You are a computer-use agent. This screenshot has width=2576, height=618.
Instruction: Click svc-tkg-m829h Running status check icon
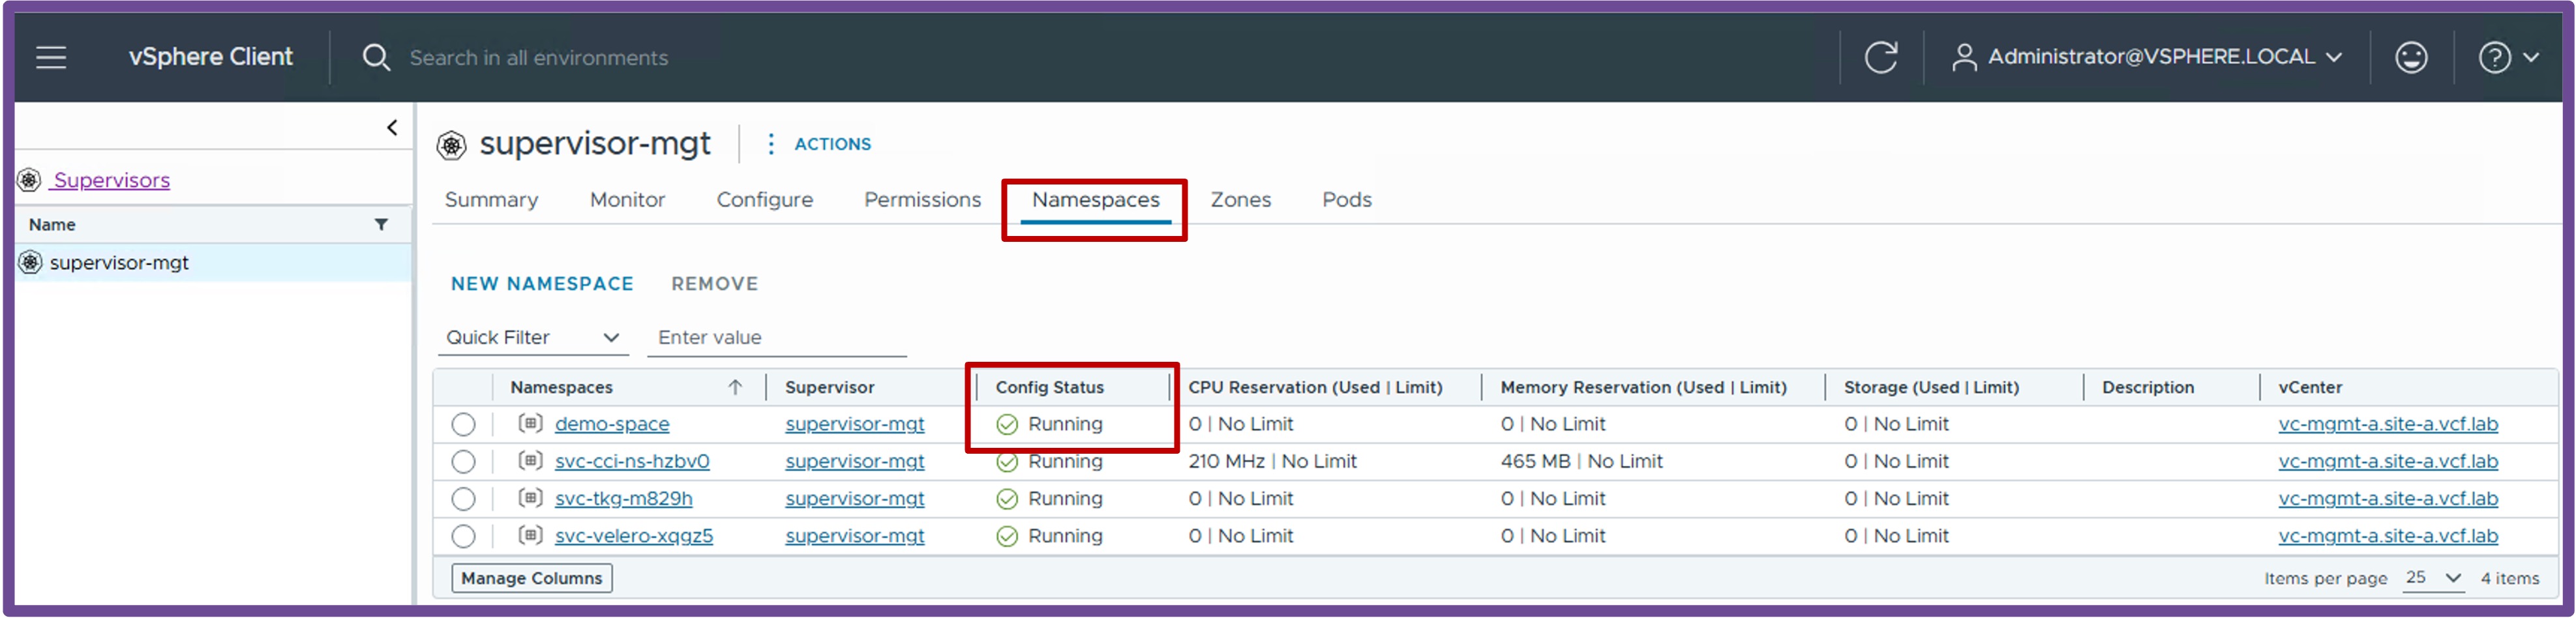(1007, 499)
